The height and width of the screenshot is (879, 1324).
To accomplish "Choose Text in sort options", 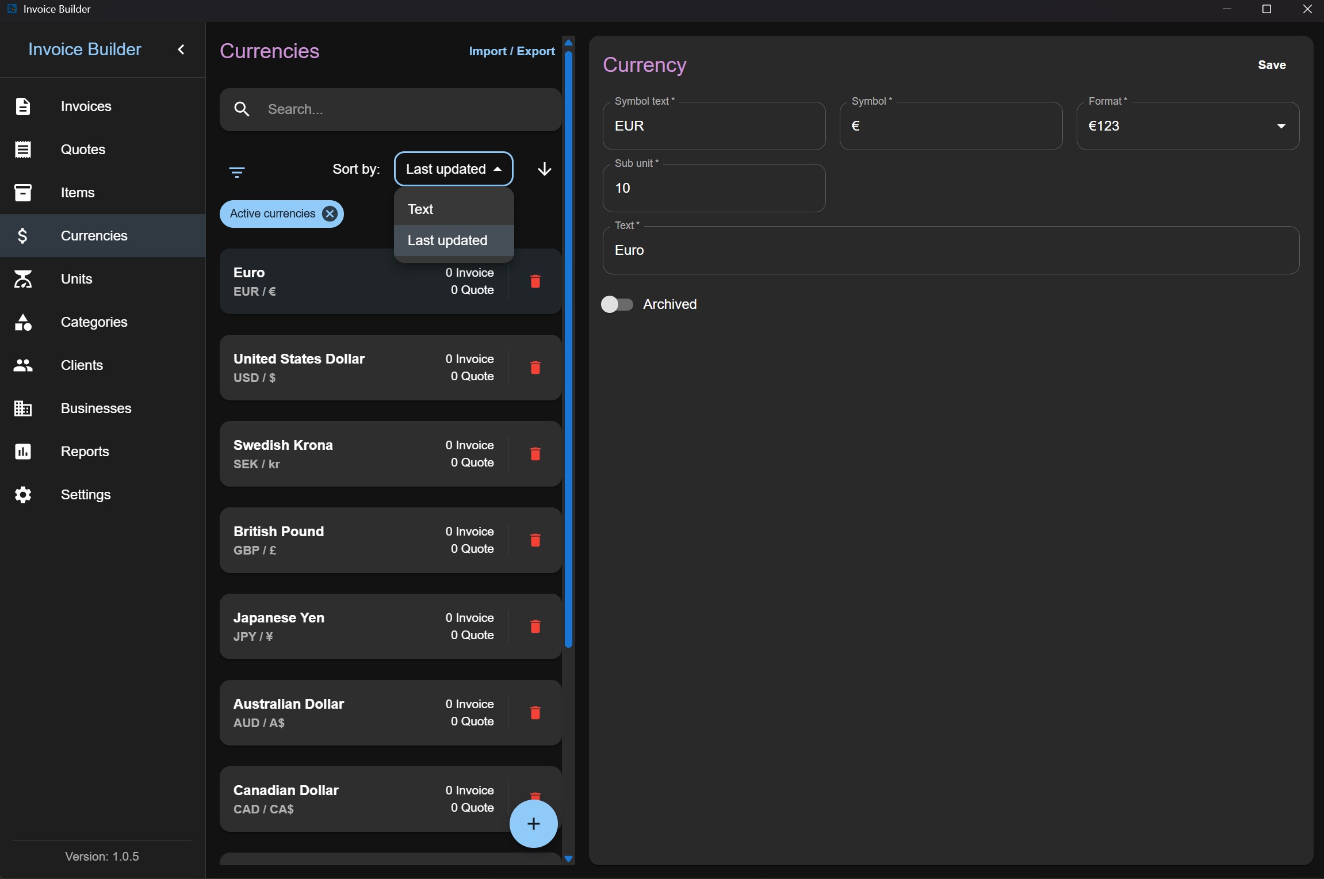I will pyautogui.click(x=454, y=209).
